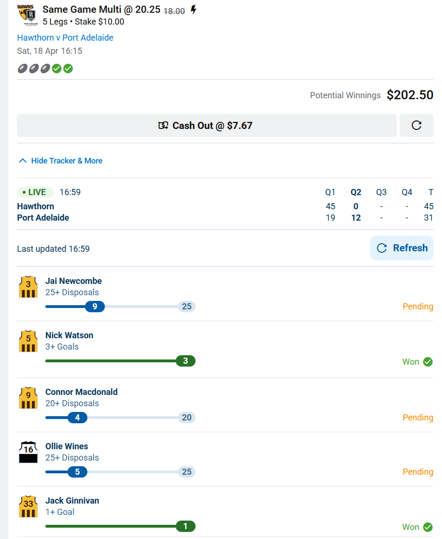Click Connor Macdonald's disposals progress bar

(x=120, y=418)
